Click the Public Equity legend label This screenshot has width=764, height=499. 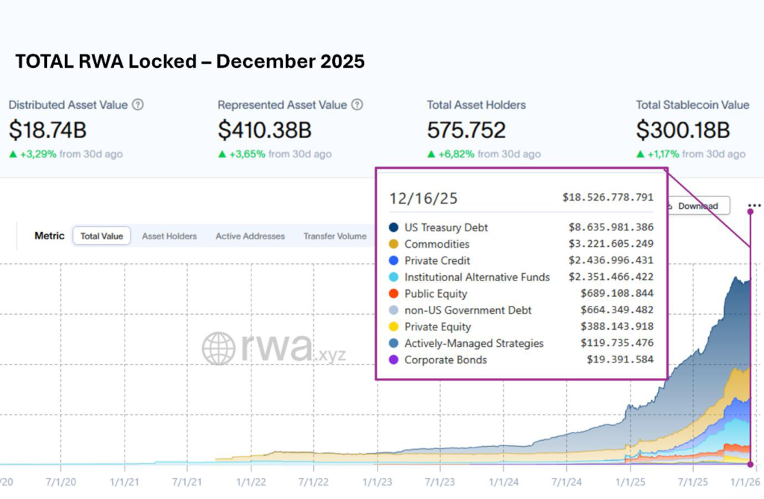coord(436,294)
